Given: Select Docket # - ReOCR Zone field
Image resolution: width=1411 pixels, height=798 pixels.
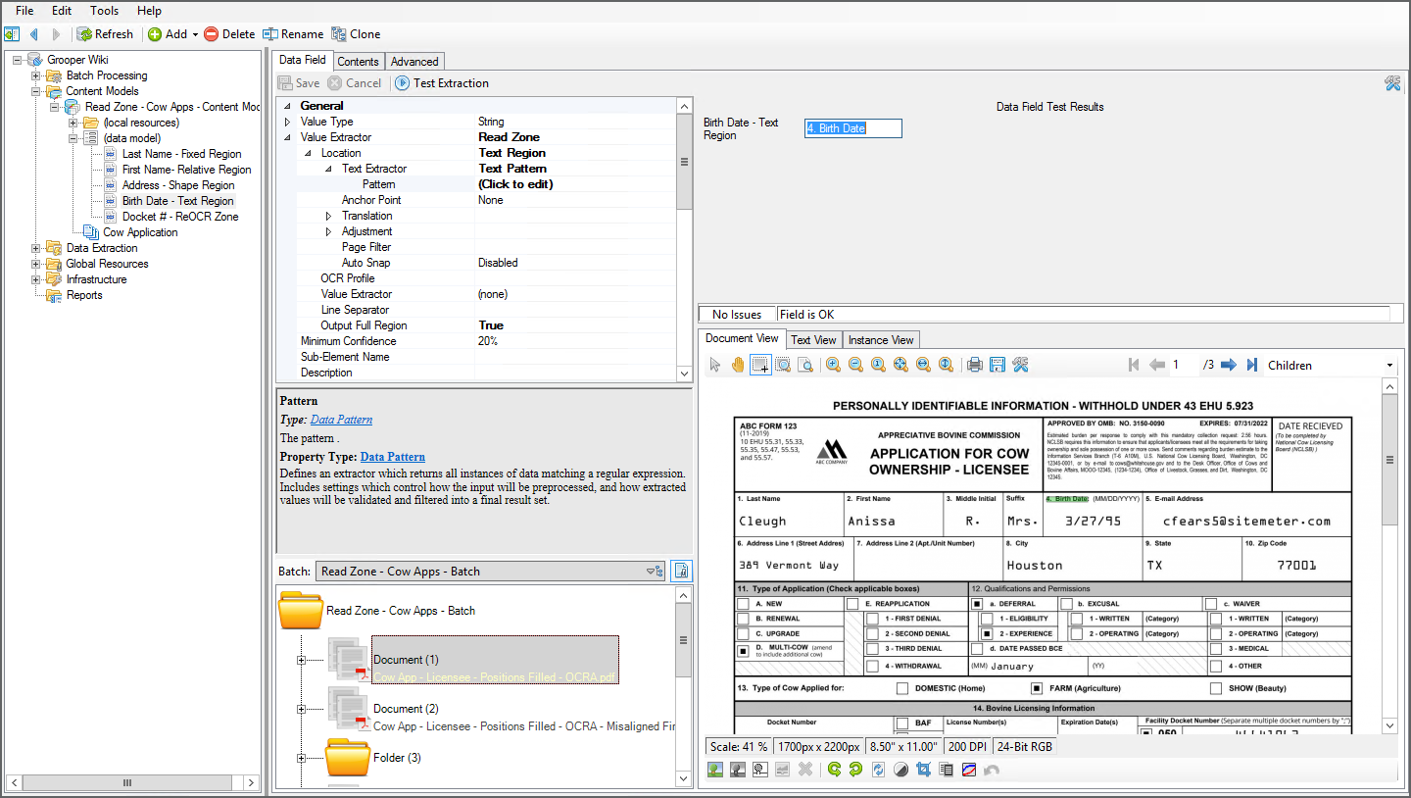Looking at the screenshot, I should (x=179, y=217).
